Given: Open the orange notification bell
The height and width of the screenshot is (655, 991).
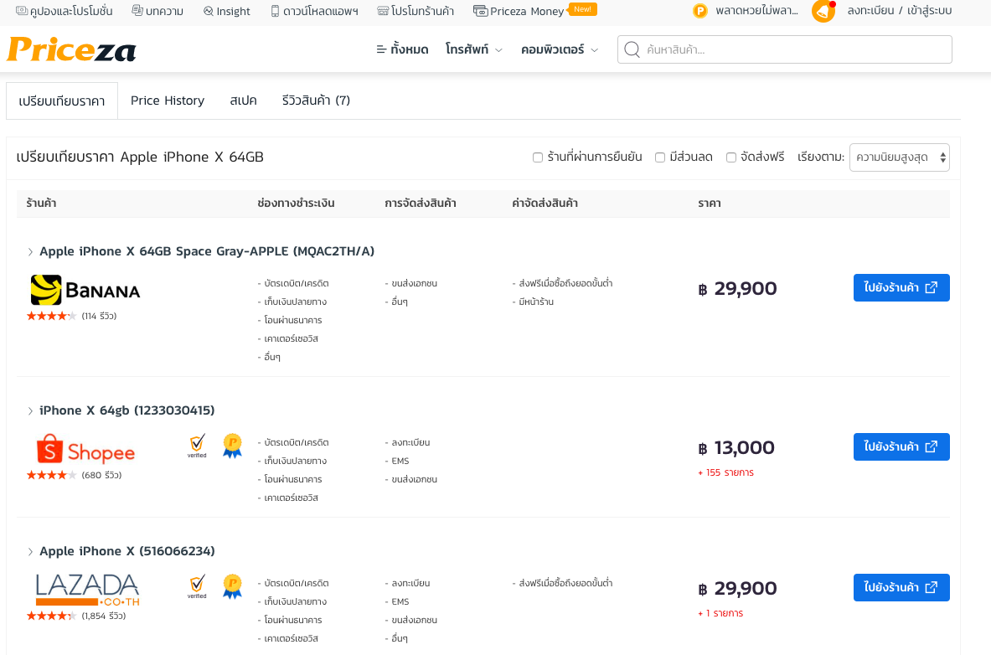Looking at the screenshot, I should pyautogui.click(x=823, y=11).
